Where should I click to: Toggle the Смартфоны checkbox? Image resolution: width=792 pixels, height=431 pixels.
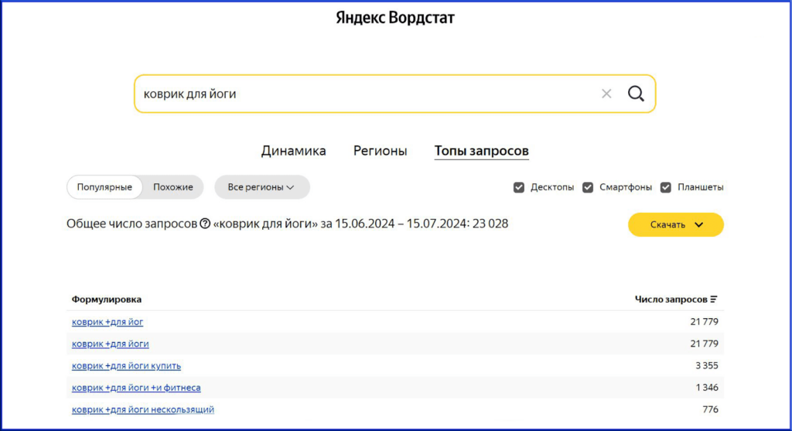click(588, 187)
